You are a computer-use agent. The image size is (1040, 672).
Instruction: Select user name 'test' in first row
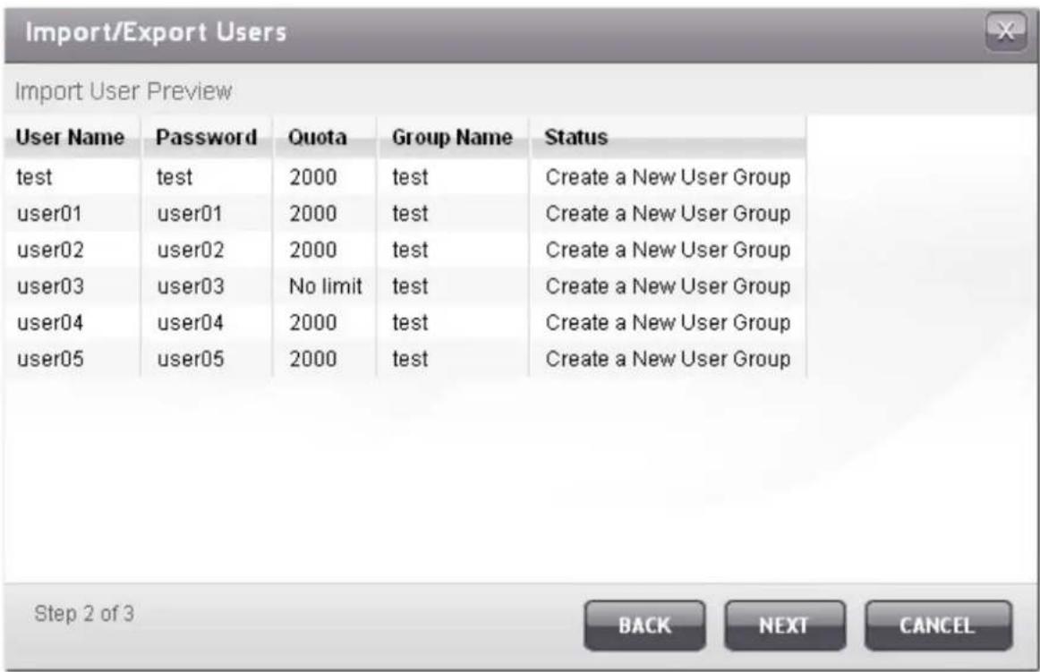tap(34, 177)
